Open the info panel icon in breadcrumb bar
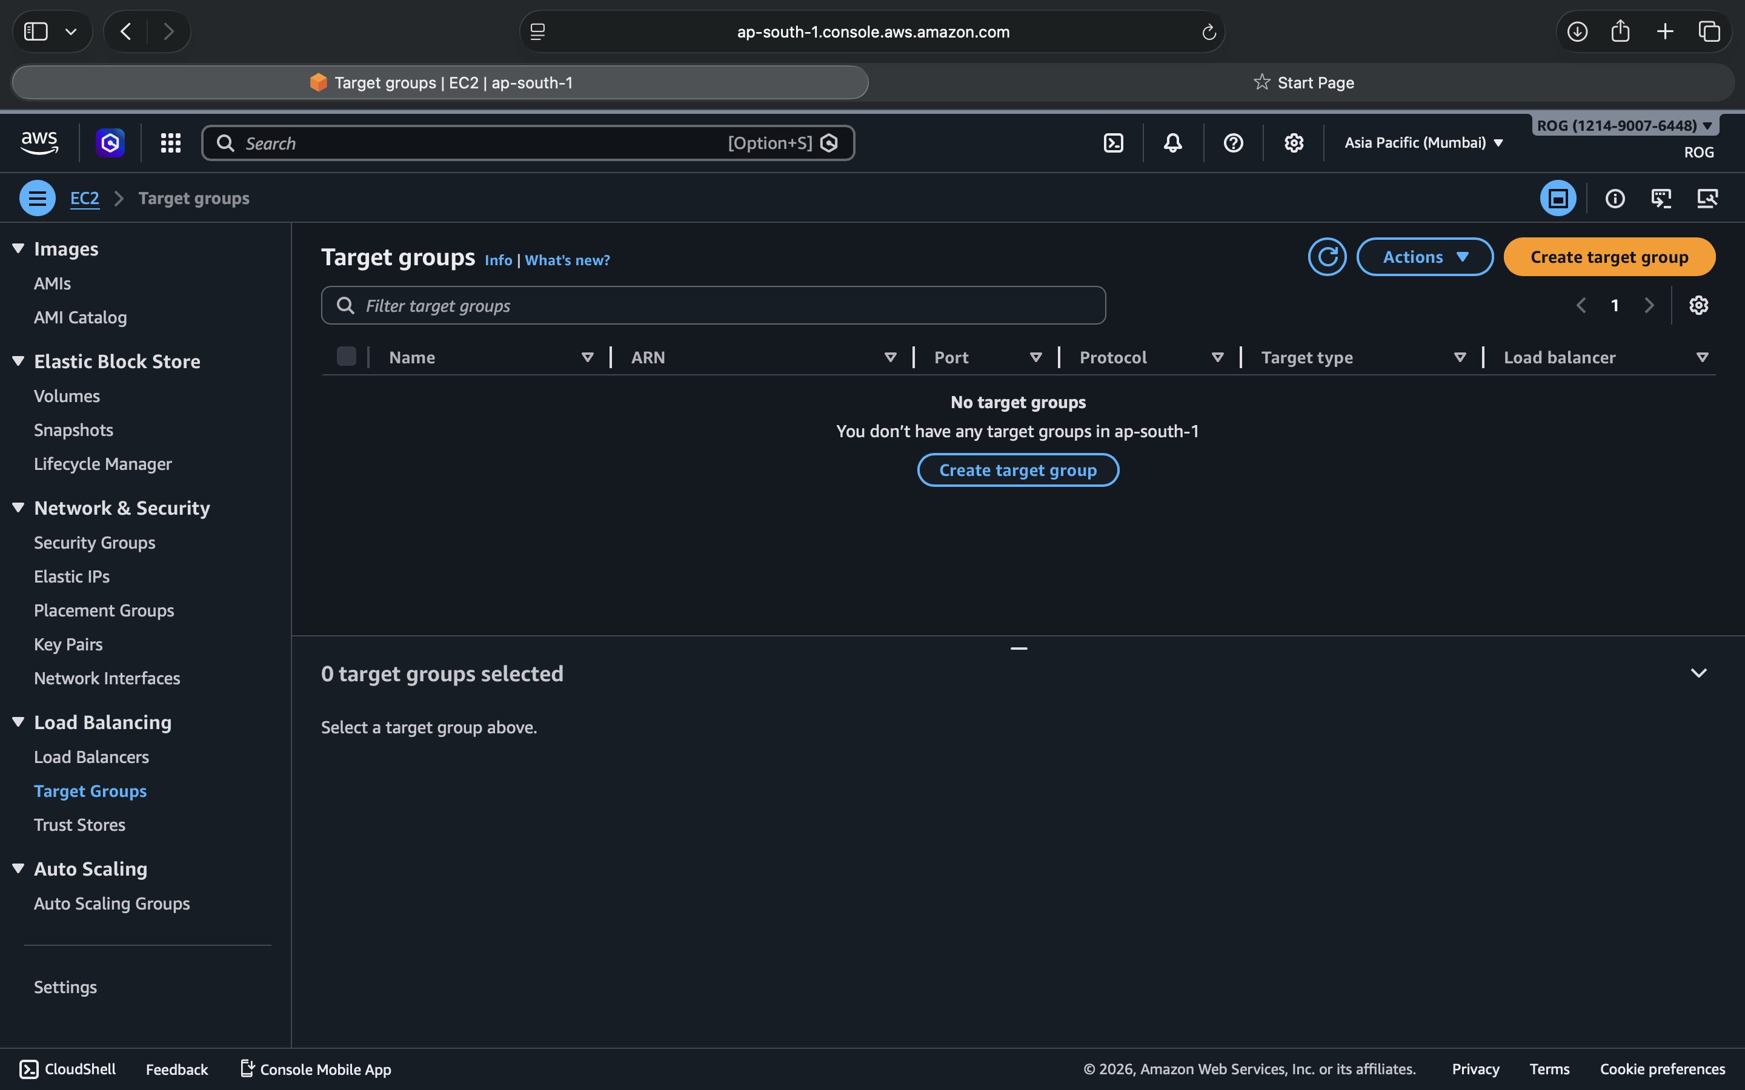Screen dimensions: 1745x1090 1615,198
